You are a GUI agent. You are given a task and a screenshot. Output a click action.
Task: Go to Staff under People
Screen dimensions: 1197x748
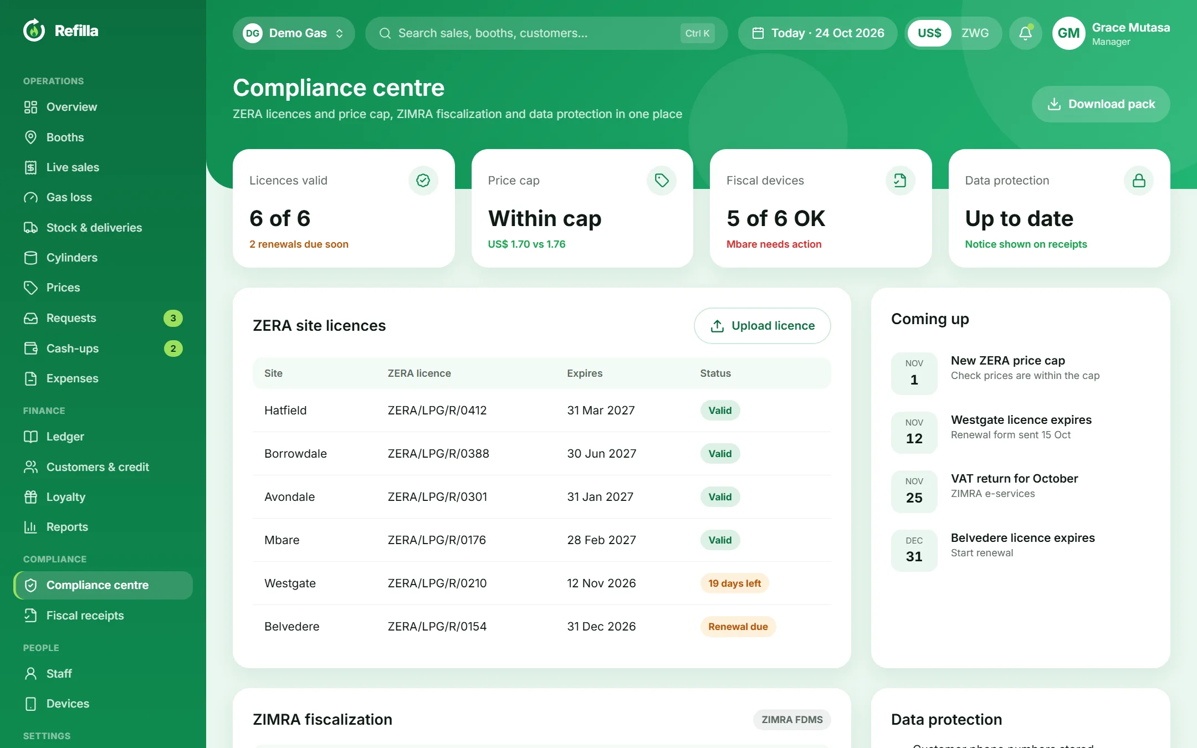[x=103, y=674]
